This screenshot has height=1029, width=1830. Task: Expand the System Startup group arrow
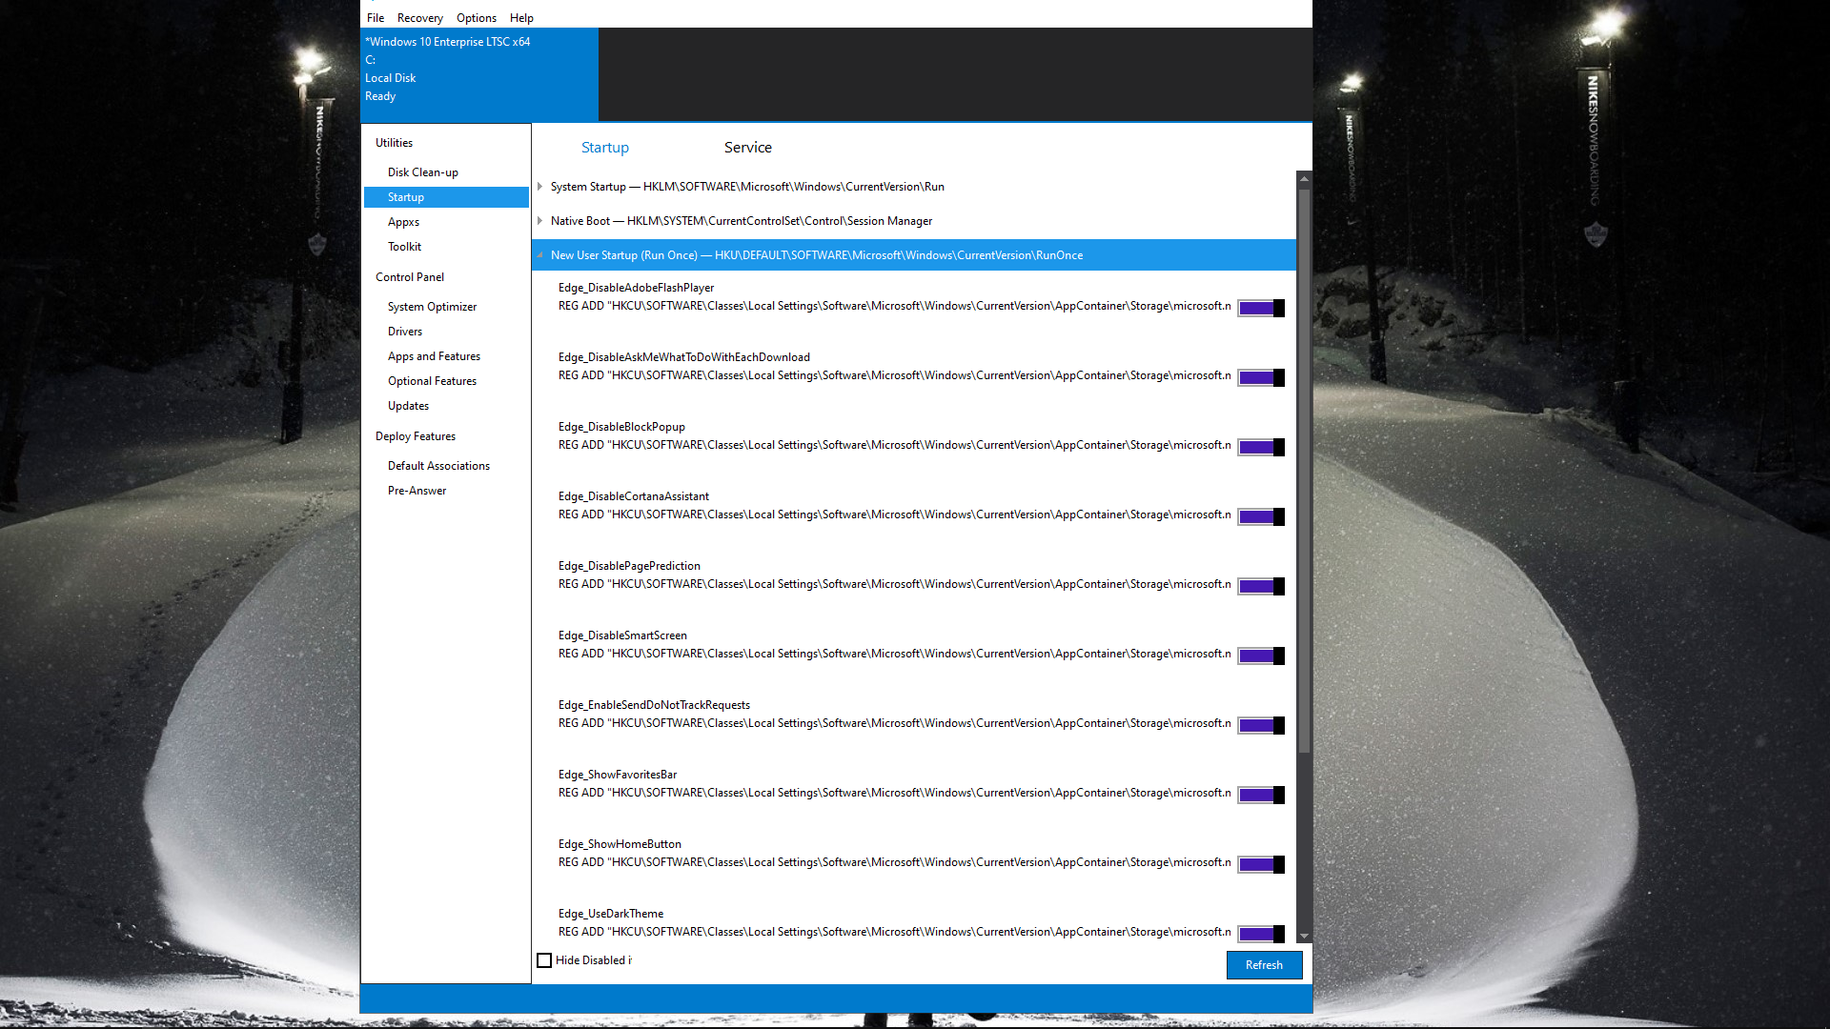click(x=539, y=187)
